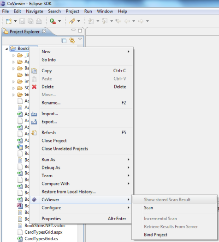
Task: Collapse the BookStore project tree node
Action: pyautogui.click(x=6, y=49)
